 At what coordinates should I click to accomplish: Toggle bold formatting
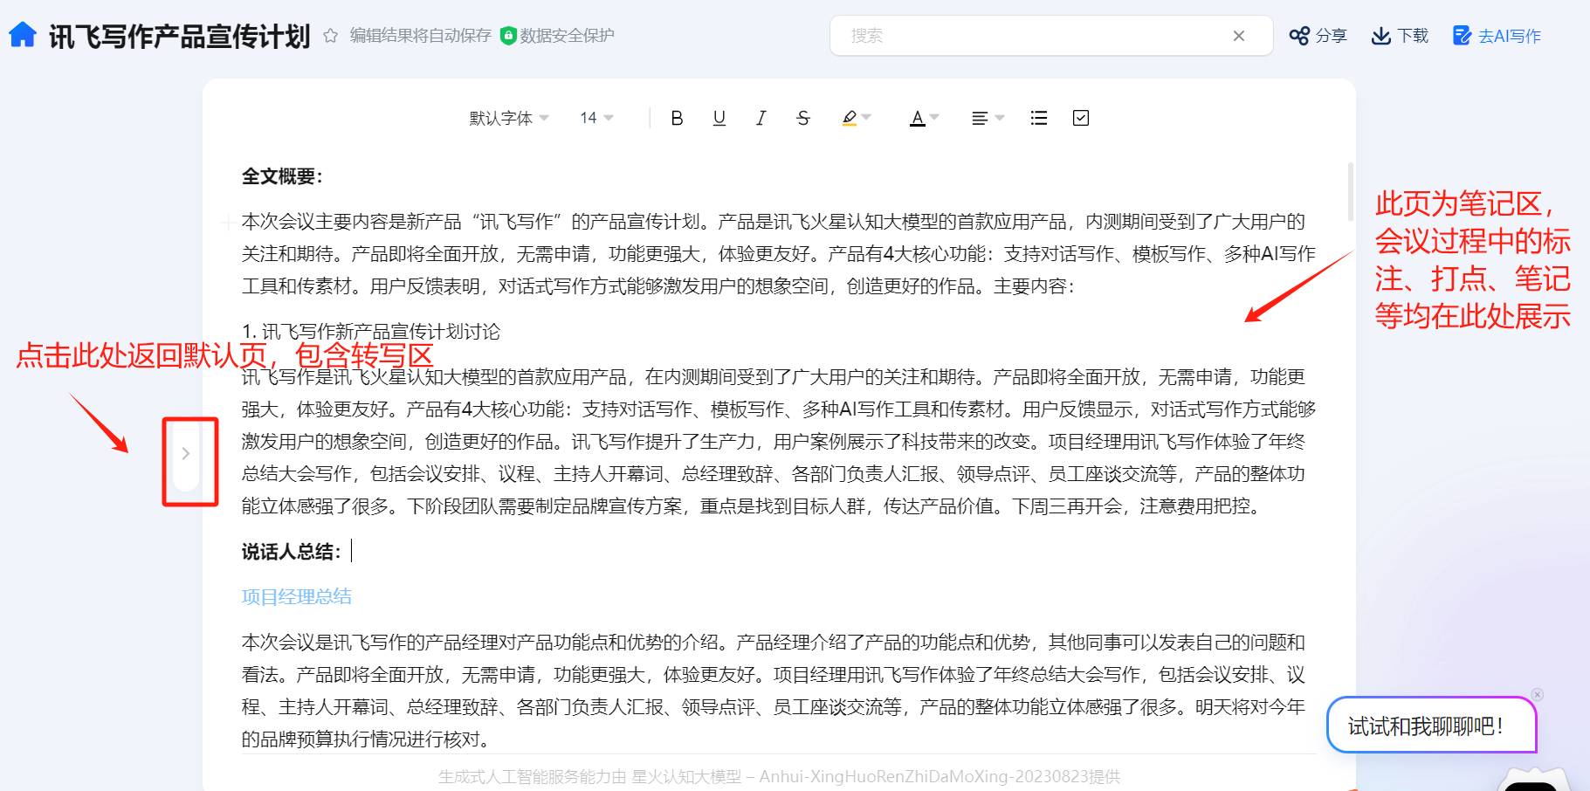[x=677, y=118]
